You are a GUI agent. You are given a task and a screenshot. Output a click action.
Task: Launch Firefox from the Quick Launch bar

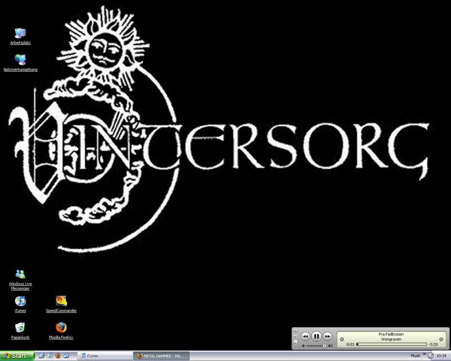pos(58,356)
